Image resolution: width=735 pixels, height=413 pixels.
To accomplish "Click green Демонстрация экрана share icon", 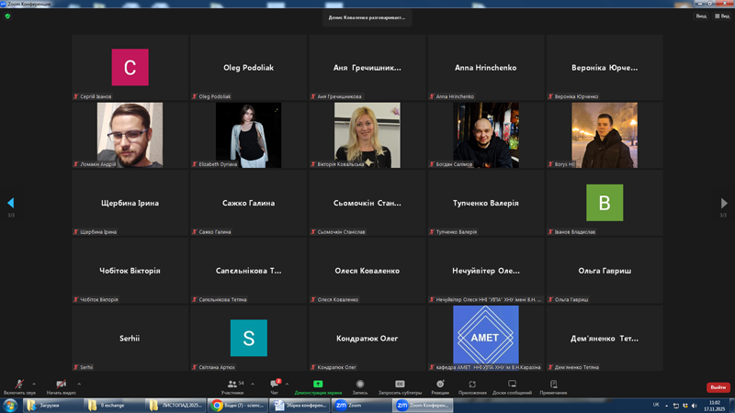I will 318,385.
